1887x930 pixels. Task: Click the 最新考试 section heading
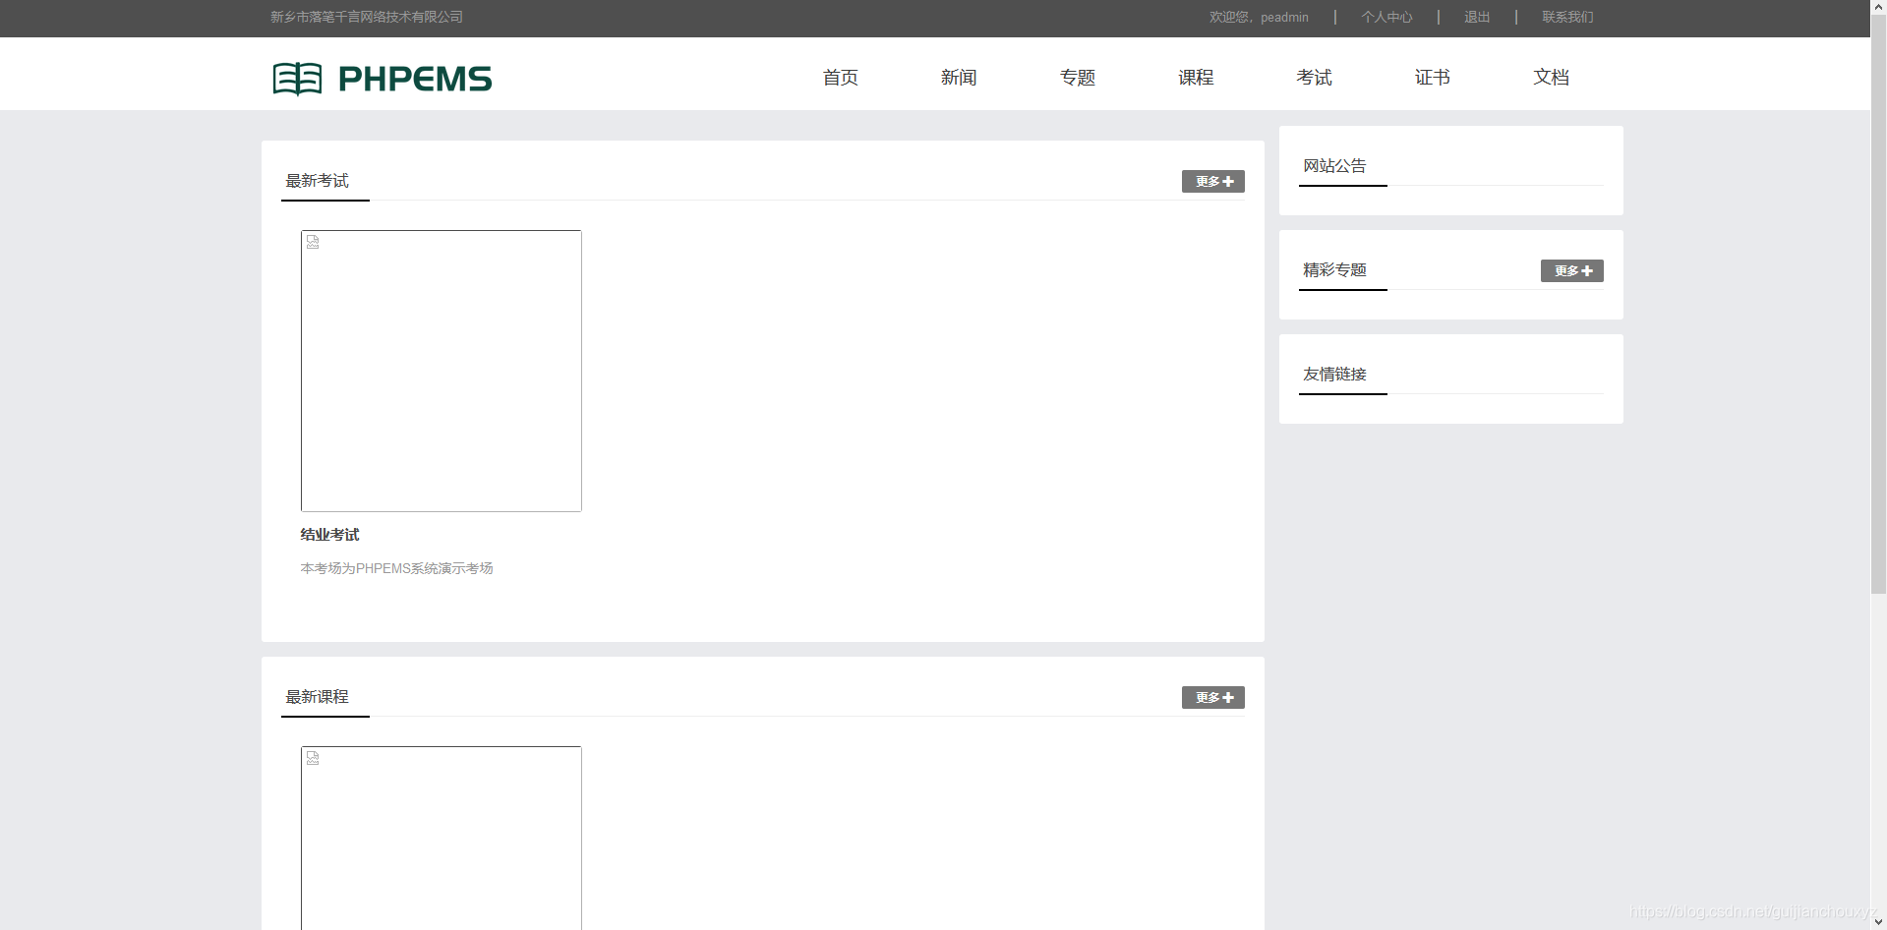tap(317, 181)
